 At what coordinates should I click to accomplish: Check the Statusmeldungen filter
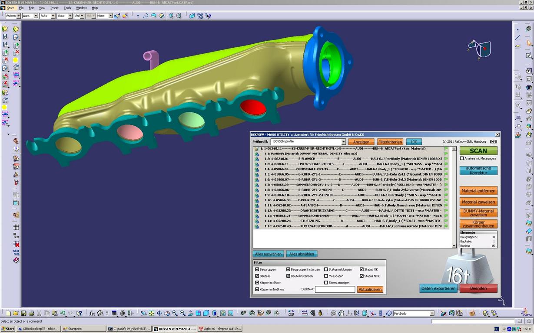[x=326, y=269]
